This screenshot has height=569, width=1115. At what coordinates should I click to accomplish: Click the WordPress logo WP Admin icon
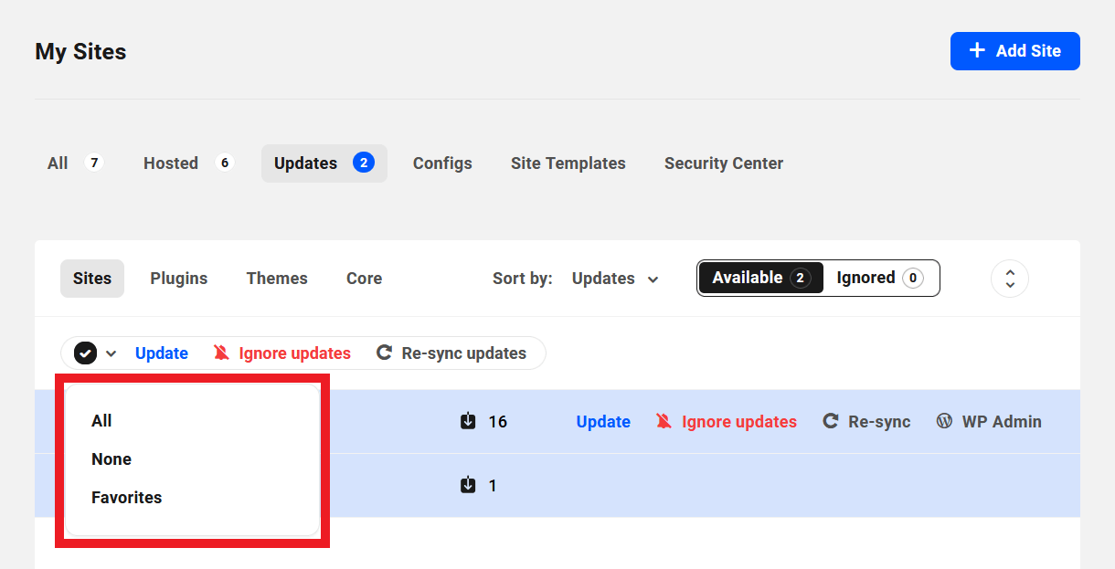[944, 421]
